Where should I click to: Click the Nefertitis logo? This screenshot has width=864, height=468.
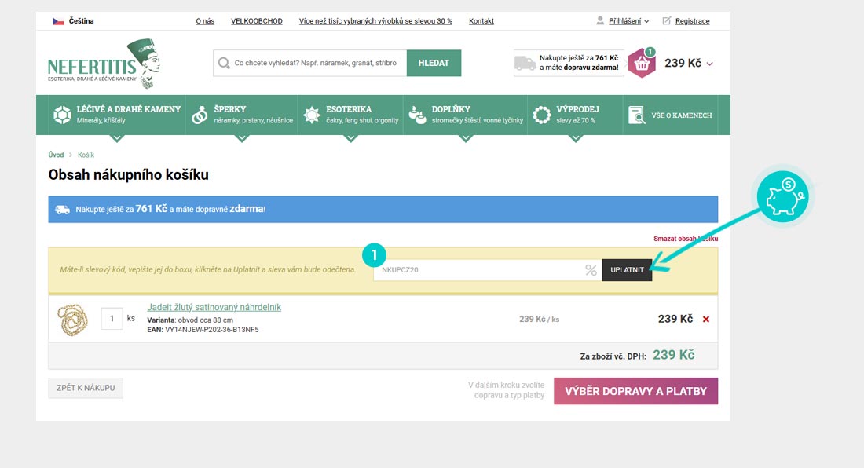point(104,63)
